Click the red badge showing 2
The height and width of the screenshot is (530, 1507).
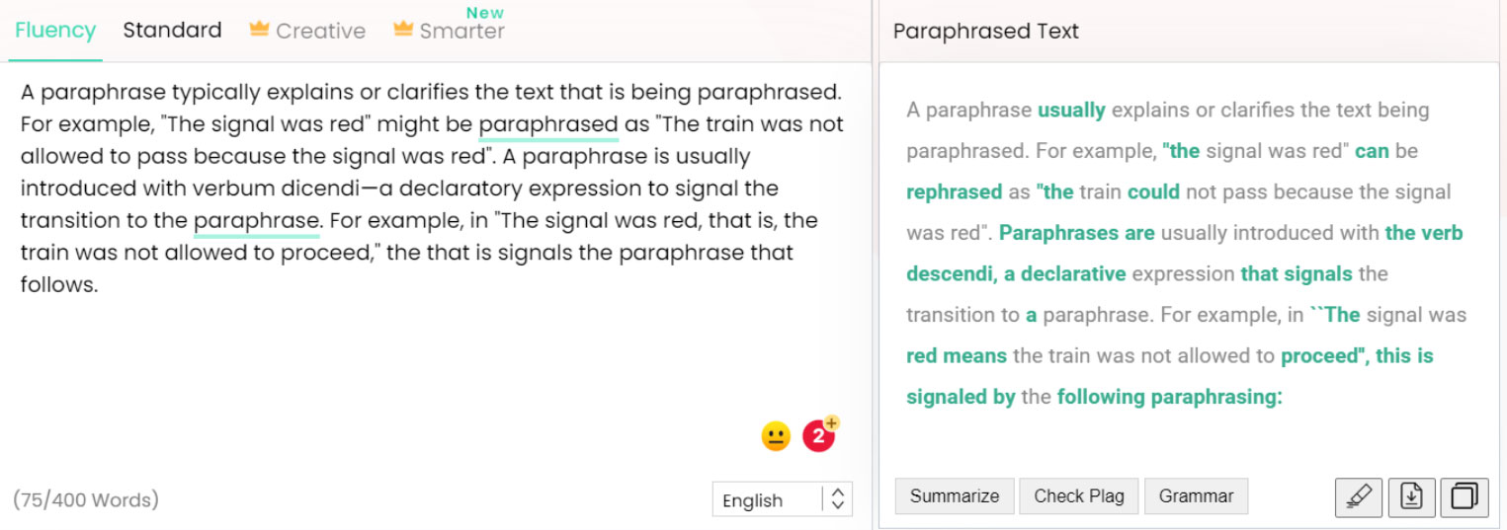coord(818,435)
